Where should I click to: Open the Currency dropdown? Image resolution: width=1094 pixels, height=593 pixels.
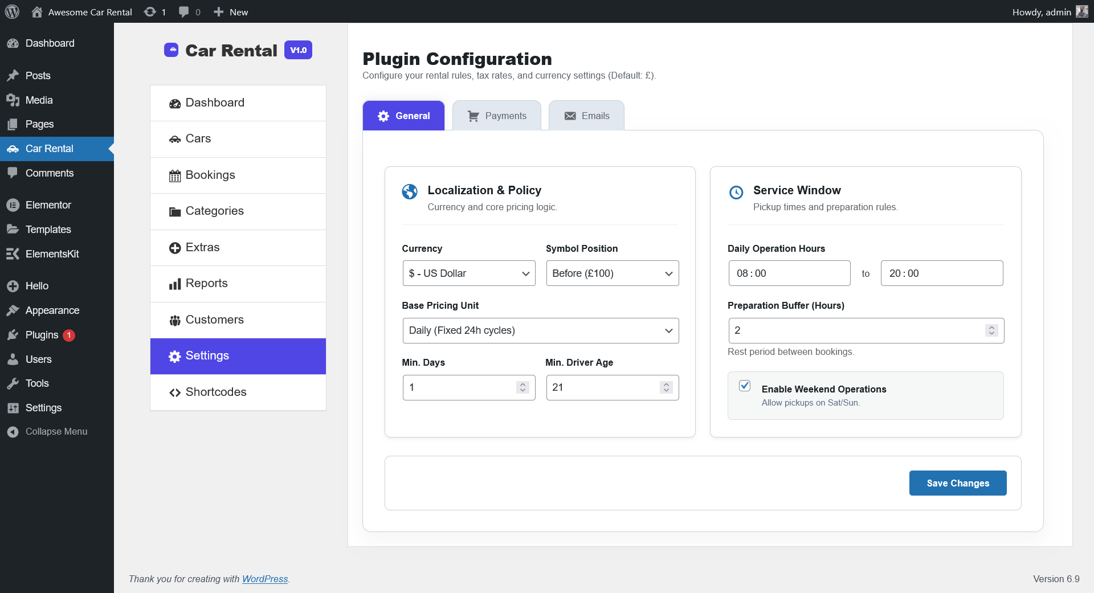[x=468, y=273]
